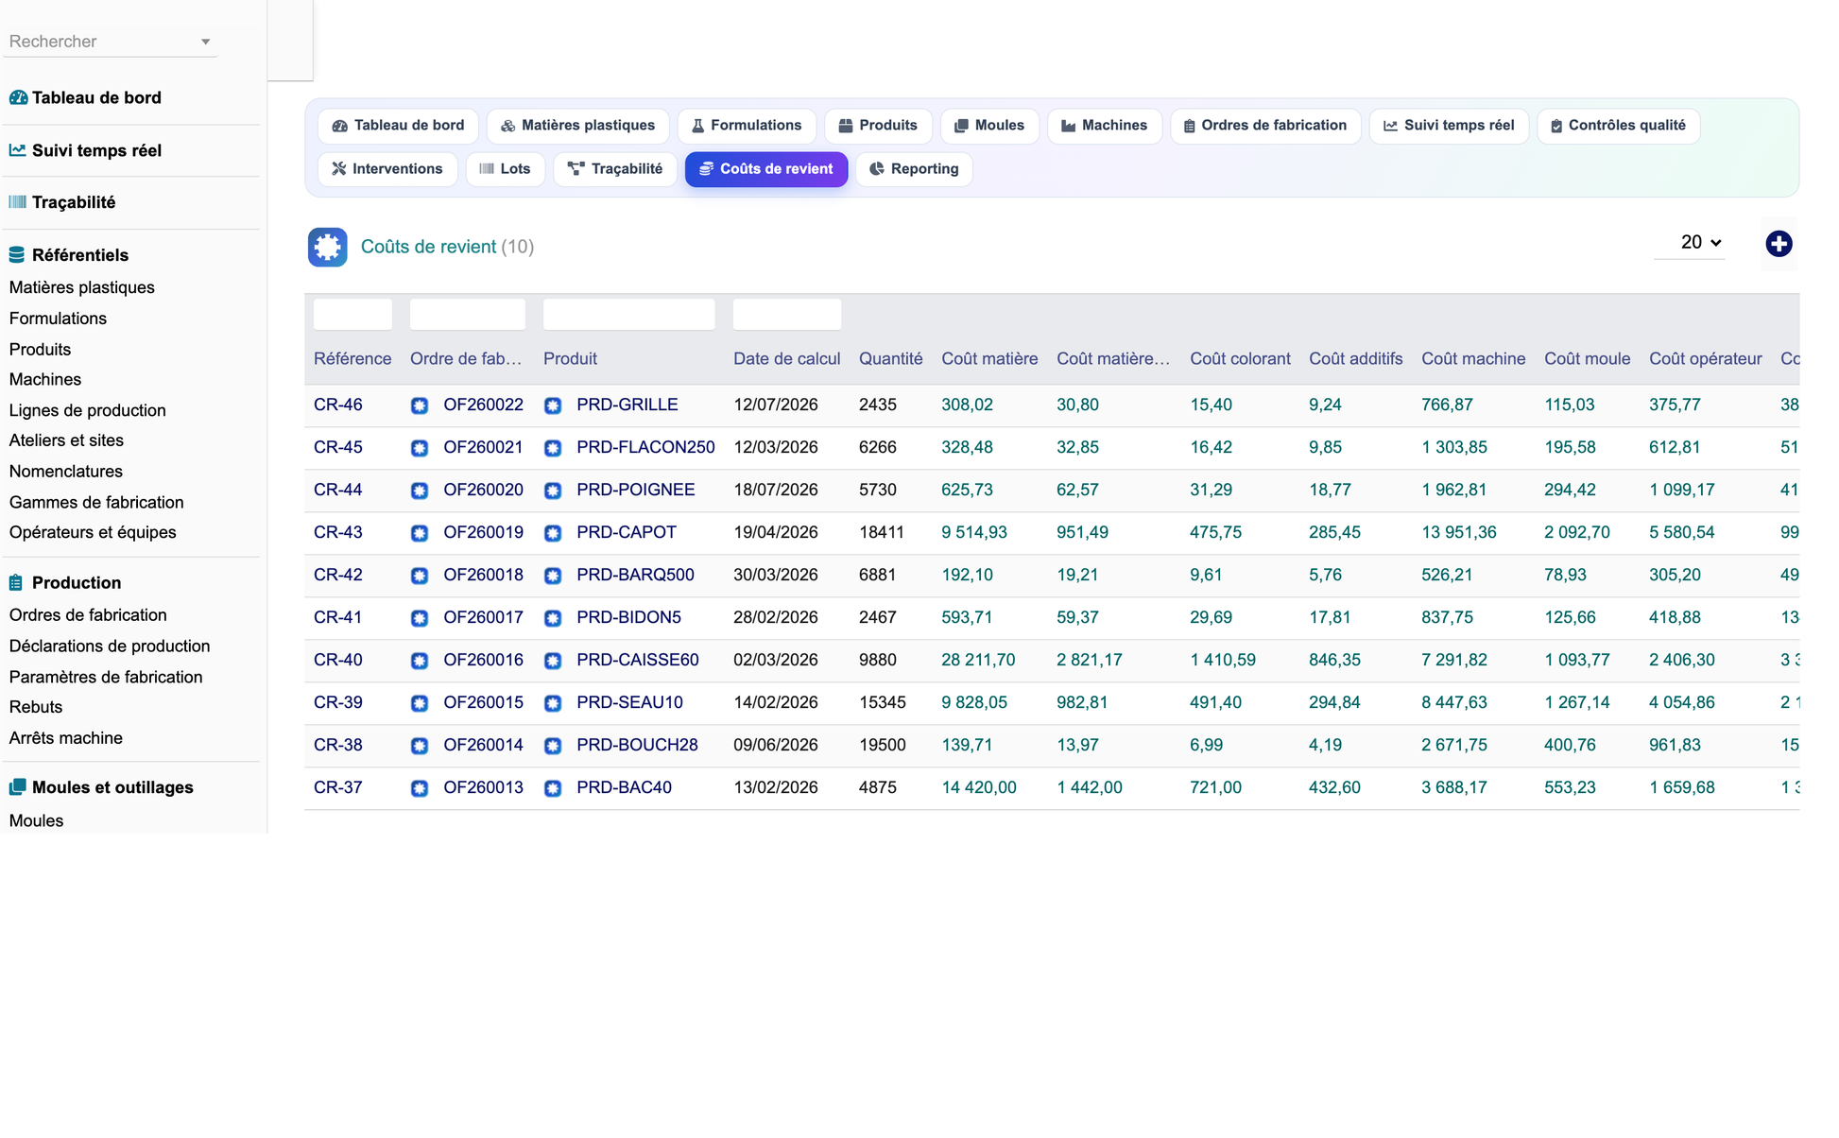Open the Interventions tab
This screenshot has width=1839, height=1138.
click(387, 169)
